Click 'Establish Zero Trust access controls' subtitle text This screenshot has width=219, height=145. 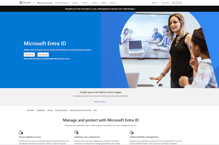coord(57,50)
